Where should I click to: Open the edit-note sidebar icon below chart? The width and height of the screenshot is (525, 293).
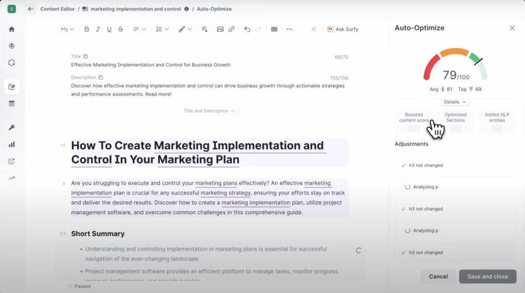[12, 161]
